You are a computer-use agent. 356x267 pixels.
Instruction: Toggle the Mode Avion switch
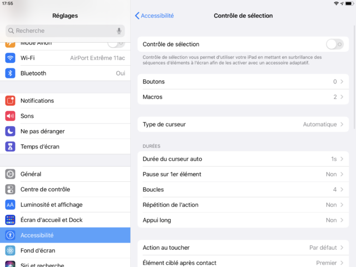[116, 43]
